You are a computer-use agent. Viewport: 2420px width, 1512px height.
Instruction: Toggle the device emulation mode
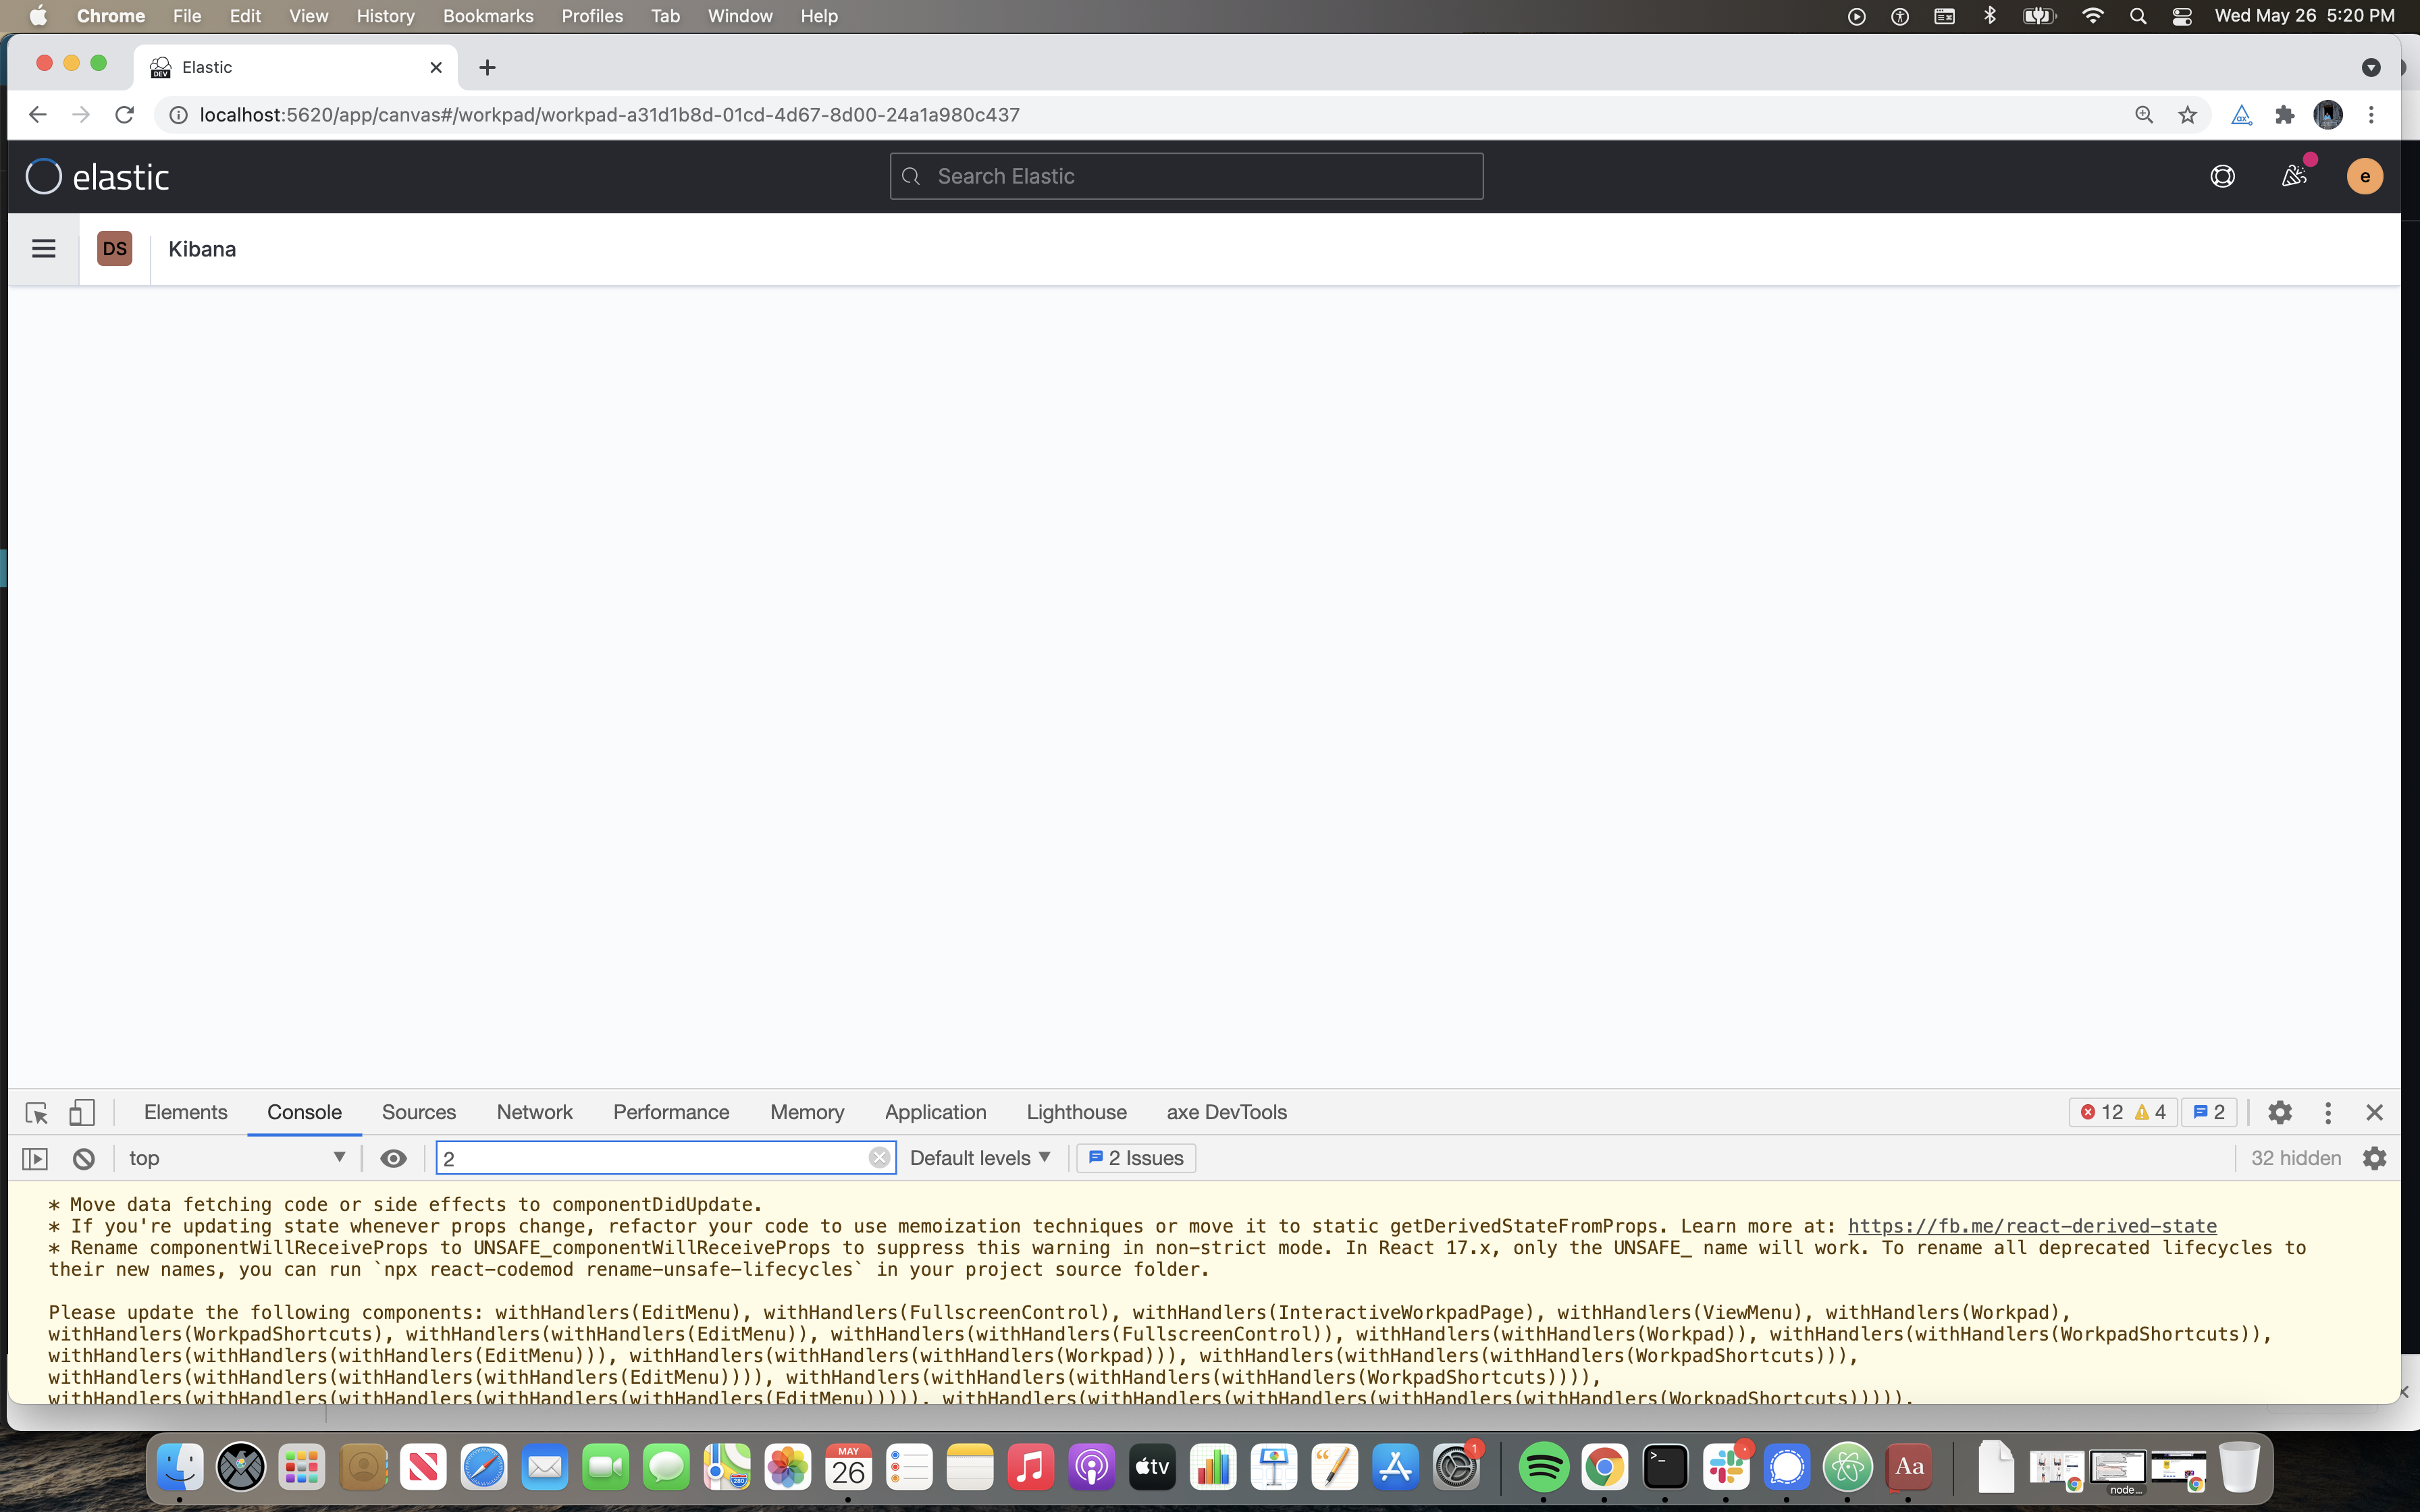pyautogui.click(x=82, y=1112)
